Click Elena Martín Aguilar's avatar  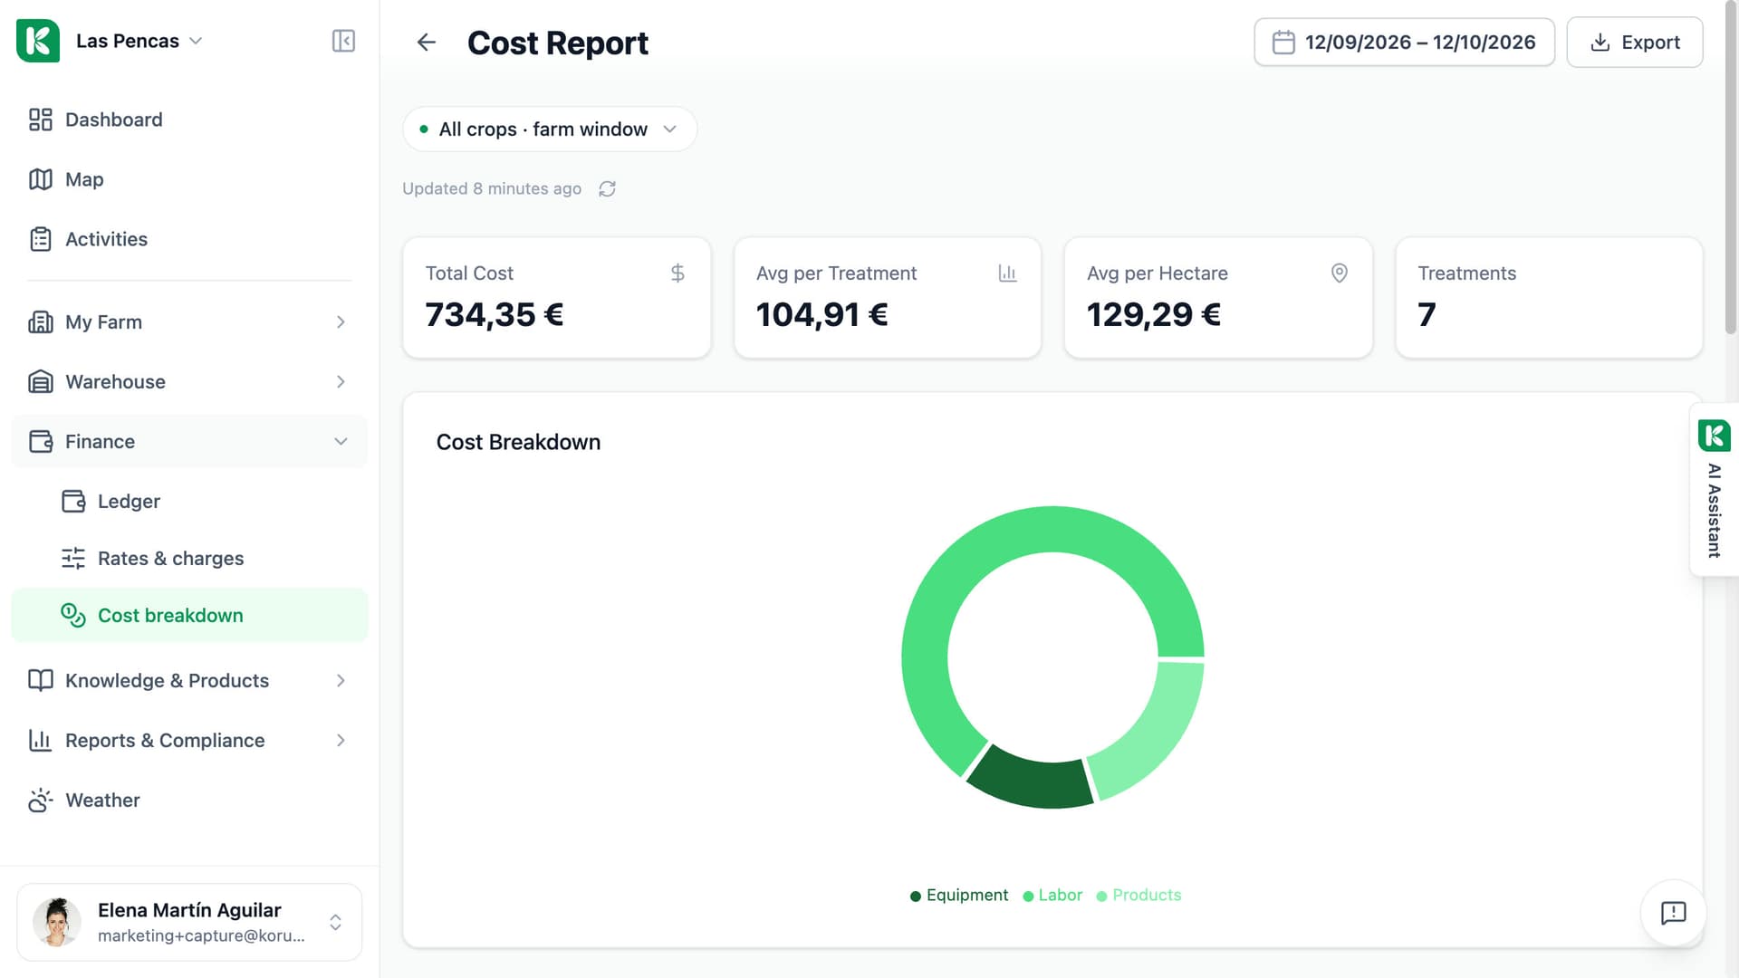click(x=57, y=922)
